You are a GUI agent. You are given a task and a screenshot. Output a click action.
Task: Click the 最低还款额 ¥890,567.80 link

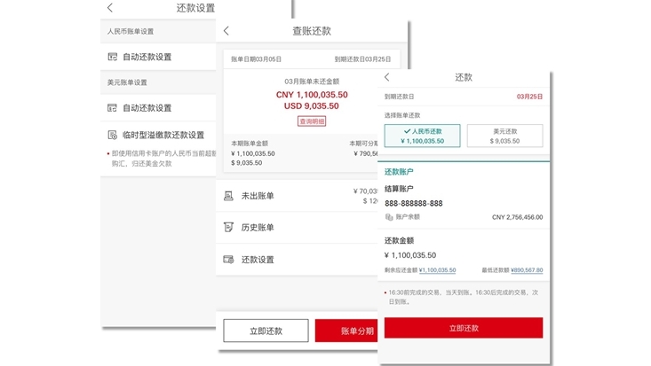(x=524, y=270)
